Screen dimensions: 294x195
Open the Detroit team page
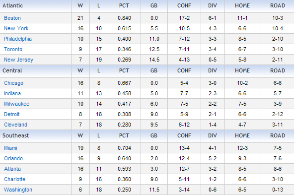11,114
